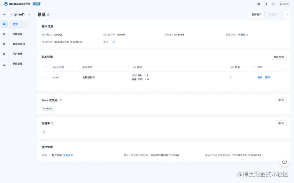Click the sliders rail icon beside 参数管理

[4, 65]
